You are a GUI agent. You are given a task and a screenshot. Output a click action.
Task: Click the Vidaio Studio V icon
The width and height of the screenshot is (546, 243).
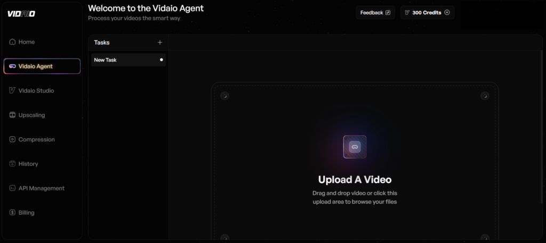point(12,90)
